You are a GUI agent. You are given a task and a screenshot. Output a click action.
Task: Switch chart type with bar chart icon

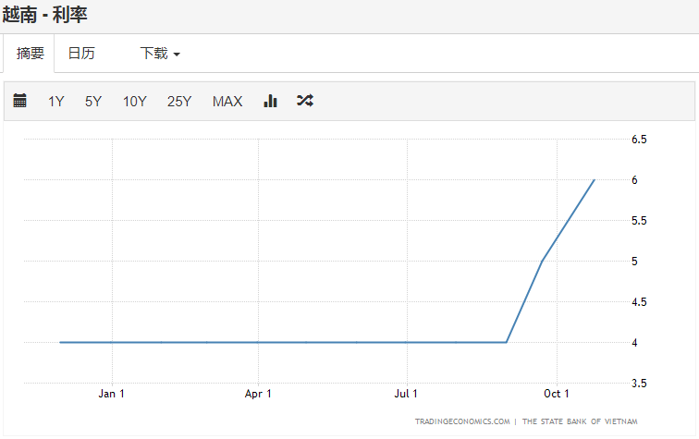(270, 101)
